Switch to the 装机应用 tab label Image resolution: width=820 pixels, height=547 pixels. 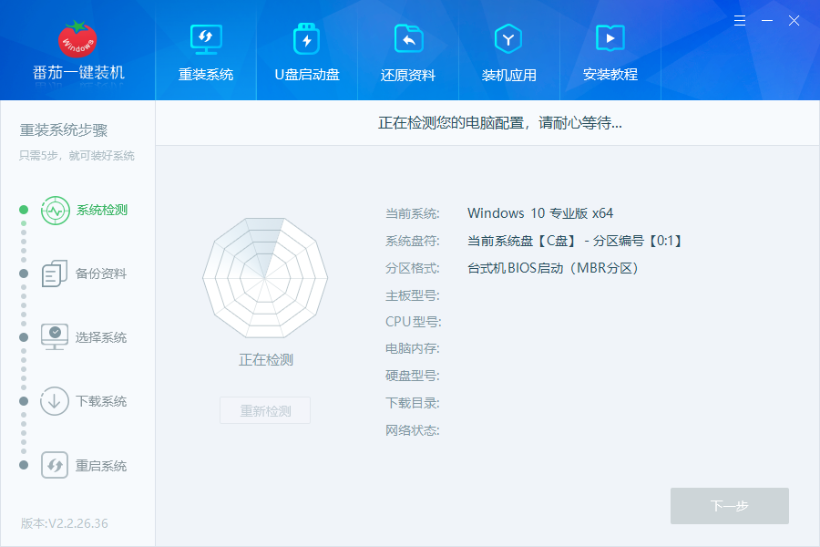click(508, 76)
